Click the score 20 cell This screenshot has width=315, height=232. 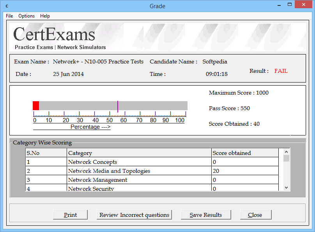[245, 171]
